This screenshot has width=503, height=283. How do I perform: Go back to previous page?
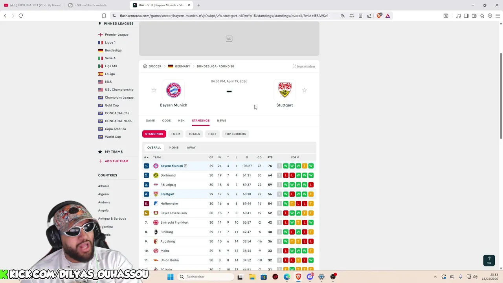coord(5,16)
